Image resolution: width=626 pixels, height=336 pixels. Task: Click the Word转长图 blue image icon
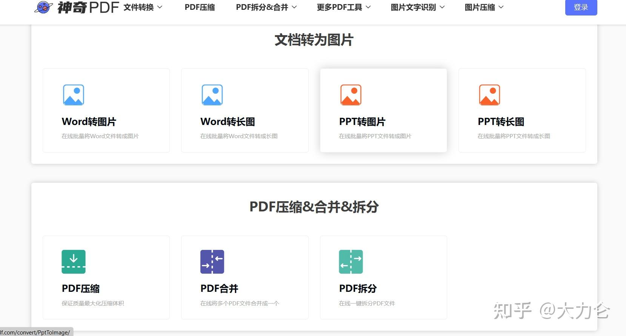click(x=212, y=95)
